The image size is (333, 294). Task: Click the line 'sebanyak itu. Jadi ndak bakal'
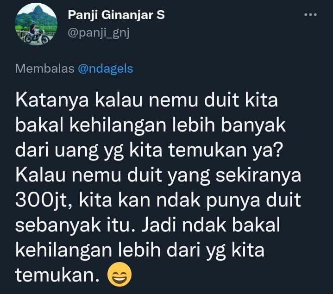[x=148, y=225]
